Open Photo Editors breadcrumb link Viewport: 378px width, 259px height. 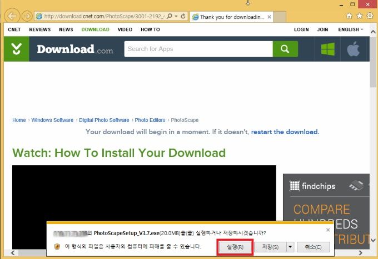(x=150, y=120)
